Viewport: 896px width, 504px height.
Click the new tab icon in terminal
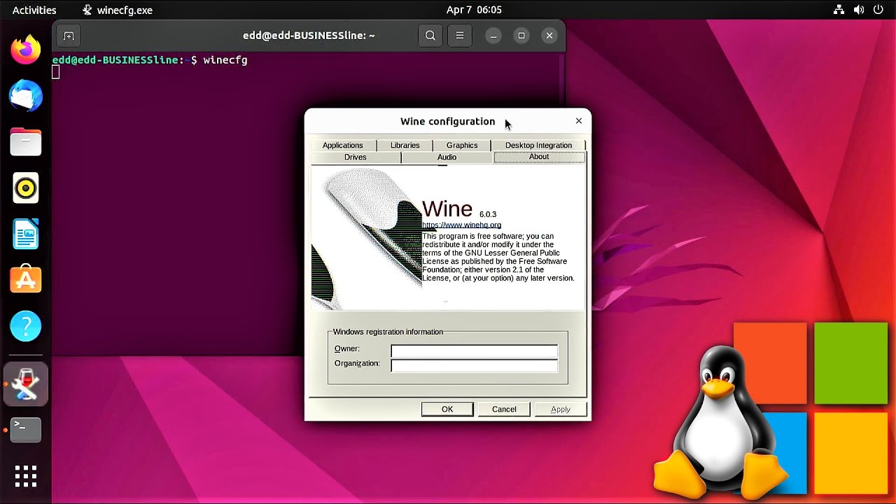(69, 36)
